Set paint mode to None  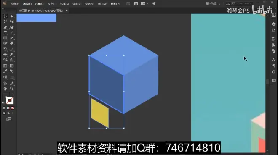coord(13,108)
